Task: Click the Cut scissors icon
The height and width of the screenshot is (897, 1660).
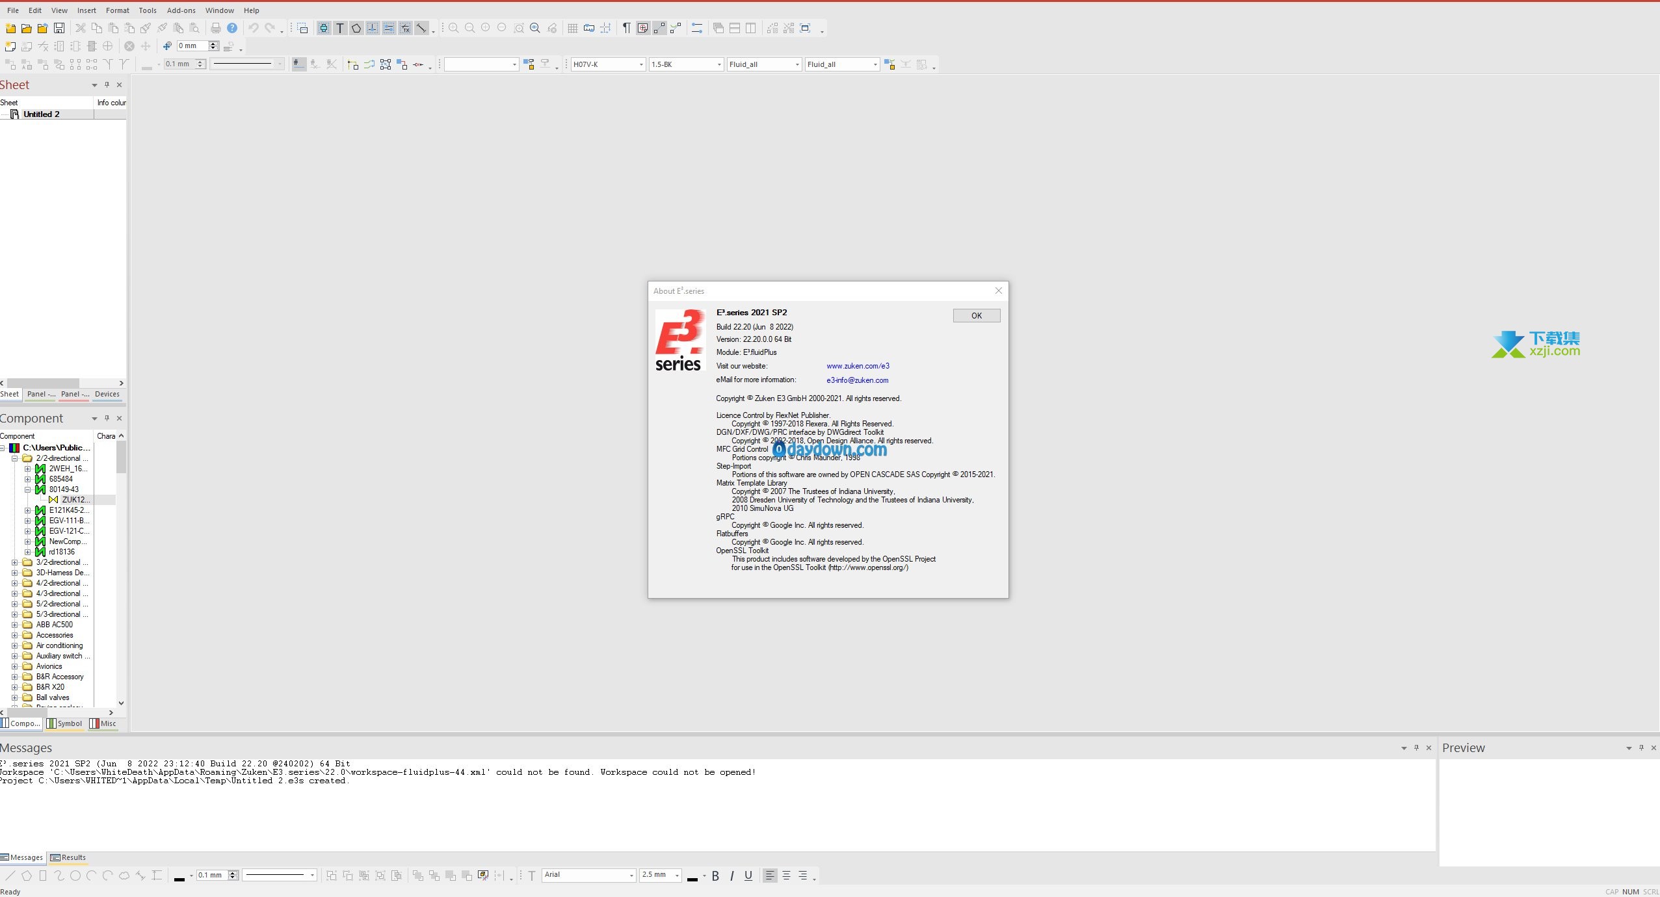Action: 81,28
